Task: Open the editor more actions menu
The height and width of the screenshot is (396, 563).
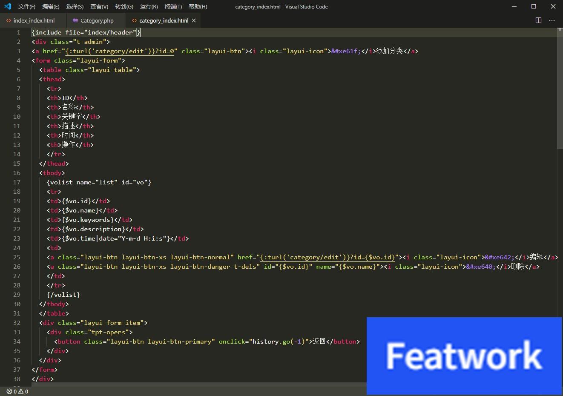Action: (552, 20)
